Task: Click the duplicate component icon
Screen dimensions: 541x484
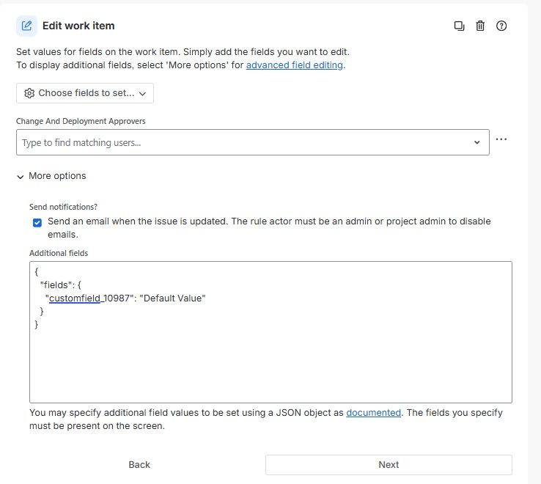Action: tap(459, 26)
